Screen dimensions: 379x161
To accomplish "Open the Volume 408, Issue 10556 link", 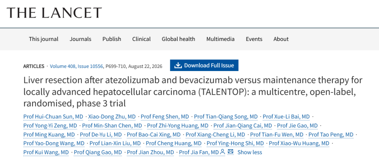I will pos(77,66).
